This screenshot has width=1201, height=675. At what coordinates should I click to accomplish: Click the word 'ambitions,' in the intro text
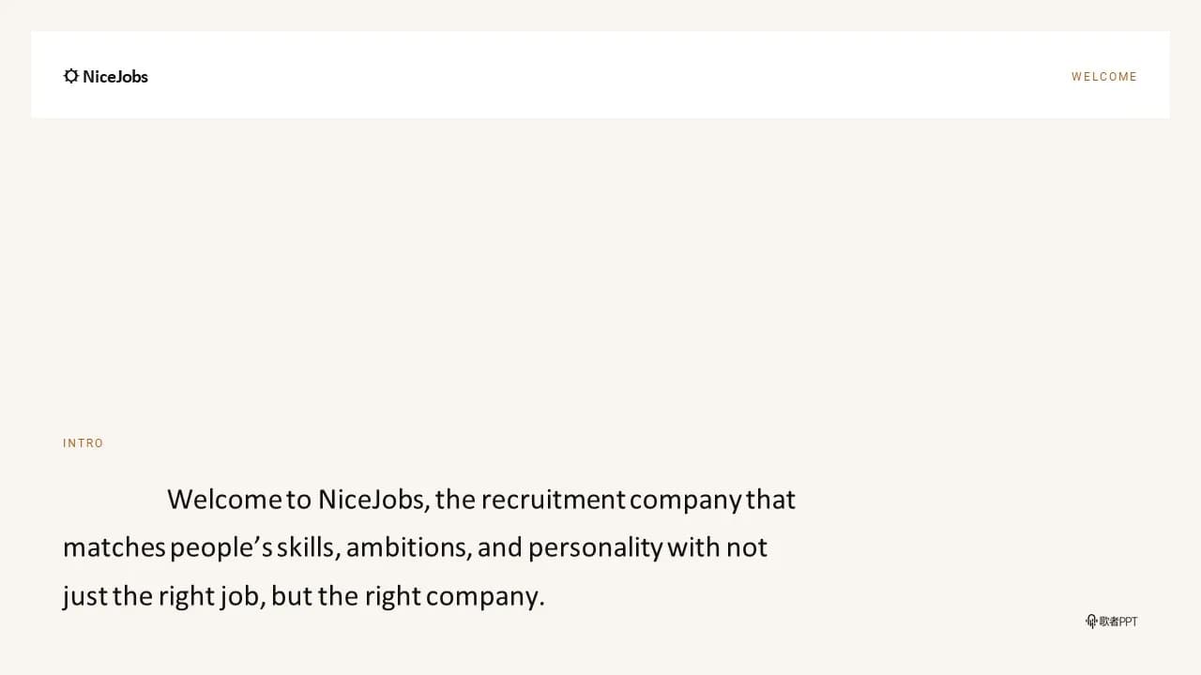click(x=409, y=547)
